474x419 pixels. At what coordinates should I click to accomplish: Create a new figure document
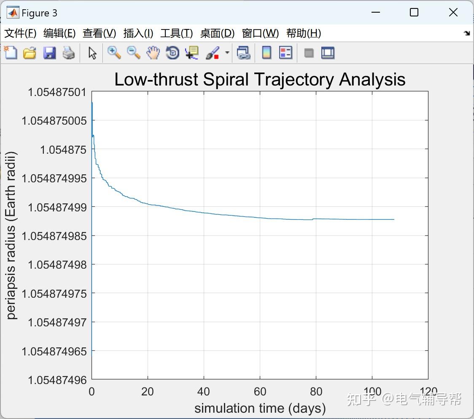click(x=10, y=53)
